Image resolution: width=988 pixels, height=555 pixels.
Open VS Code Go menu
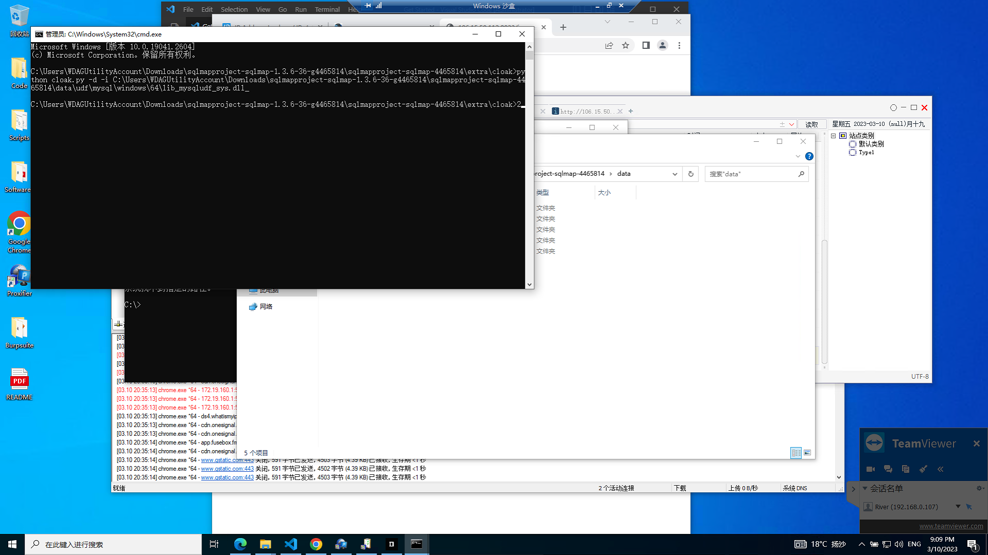point(283,9)
